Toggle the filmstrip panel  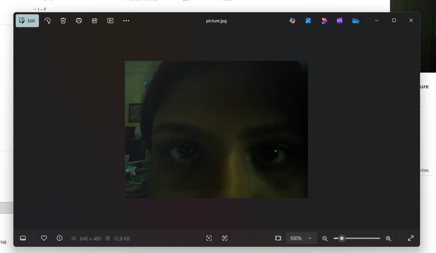23,238
